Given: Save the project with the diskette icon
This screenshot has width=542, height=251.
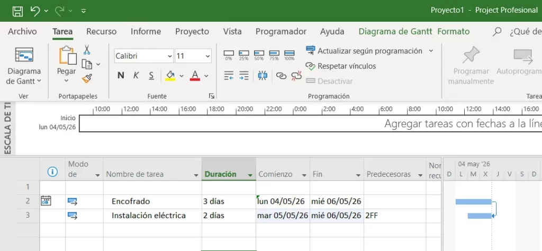Looking at the screenshot, I should tap(17, 11).
